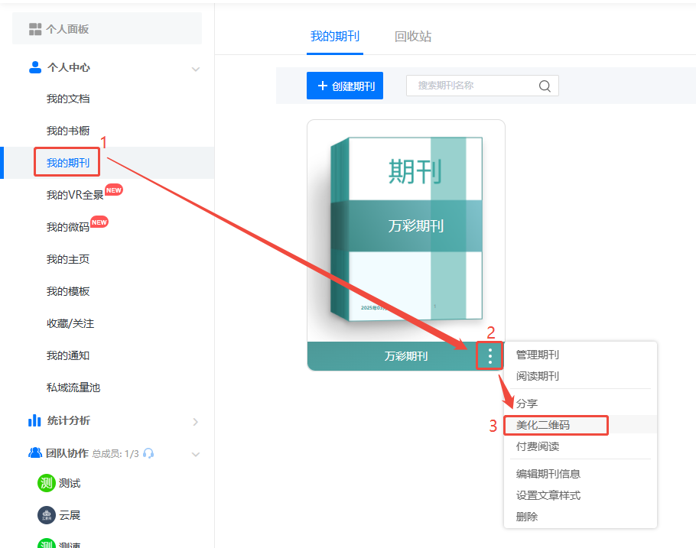Select 美化二维码 from the context menu
The width and height of the screenshot is (696, 548).
(x=543, y=425)
